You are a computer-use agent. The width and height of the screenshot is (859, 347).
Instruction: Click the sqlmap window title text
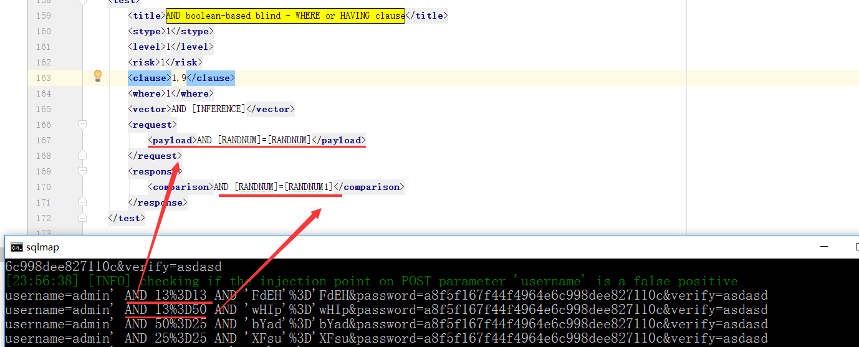(x=42, y=247)
